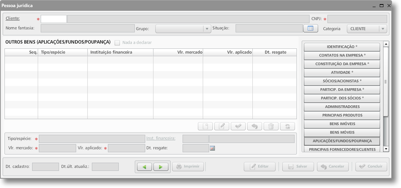Image resolution: width=401 pixels, height=188 pixels.
Task: Click the Cancelar button
Action: tap(333, 166)
